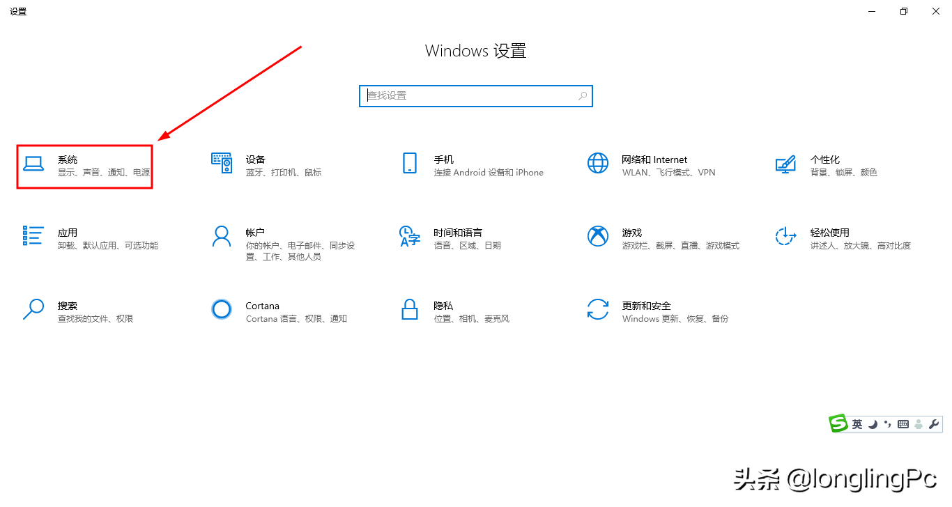The image size is (952, 507).
Task: Open the Sogou toolbox wrench icon
Action: tap(934, 423)
